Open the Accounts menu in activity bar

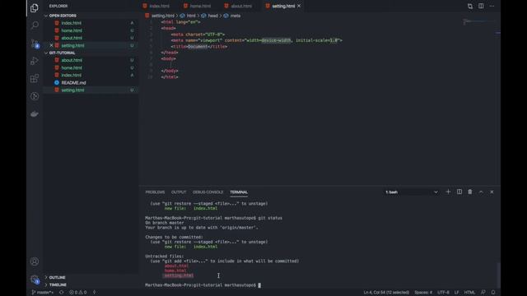pyautogui.click(x=35, y=261)
